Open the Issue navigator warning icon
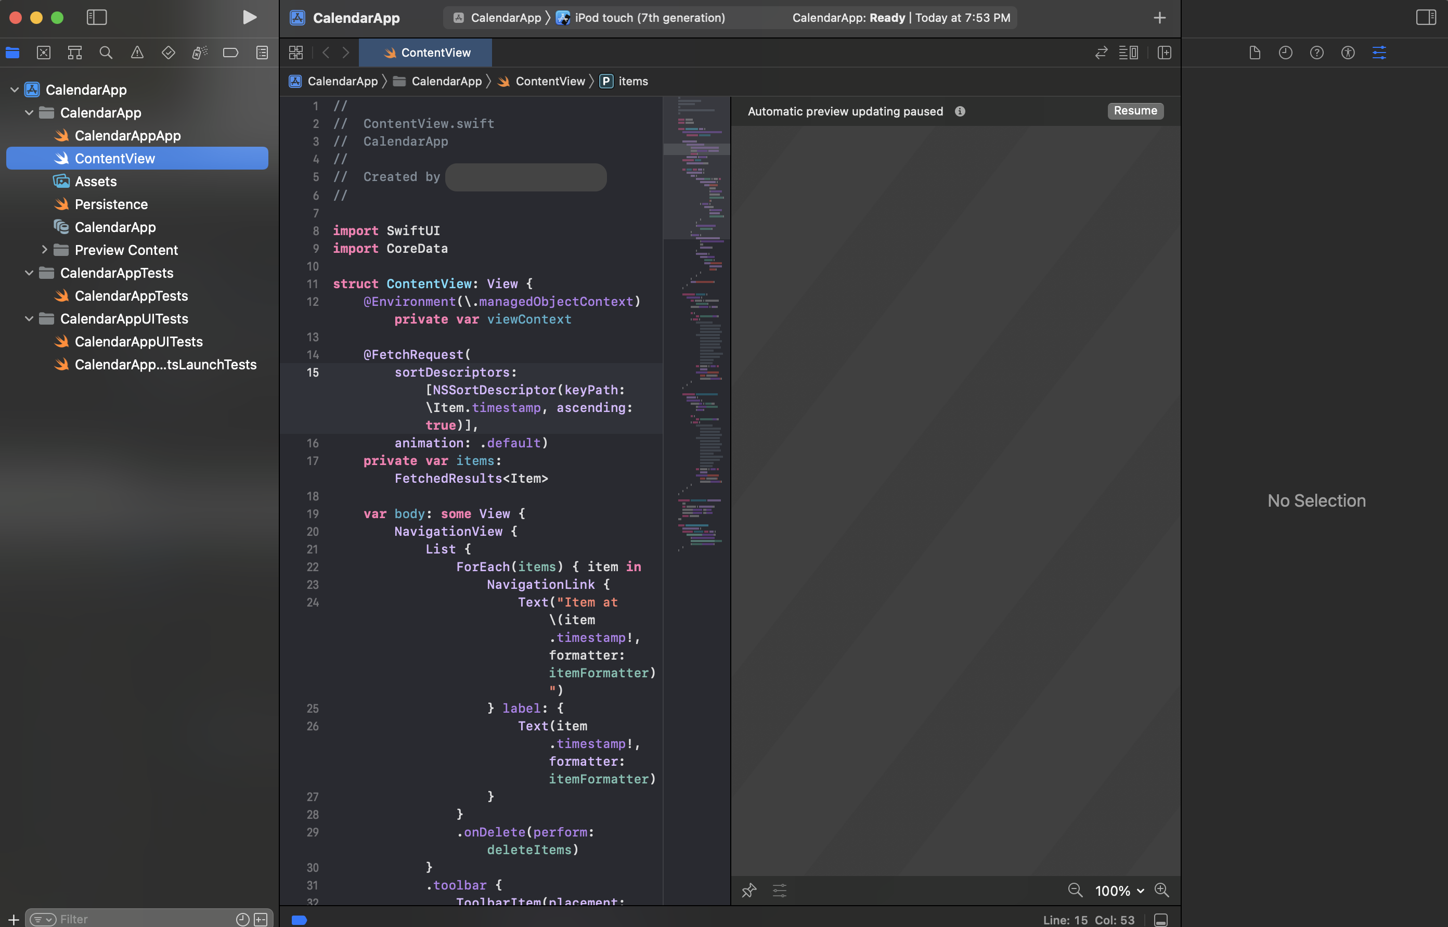The image size is (1448, 927). [x=137, y=53]
